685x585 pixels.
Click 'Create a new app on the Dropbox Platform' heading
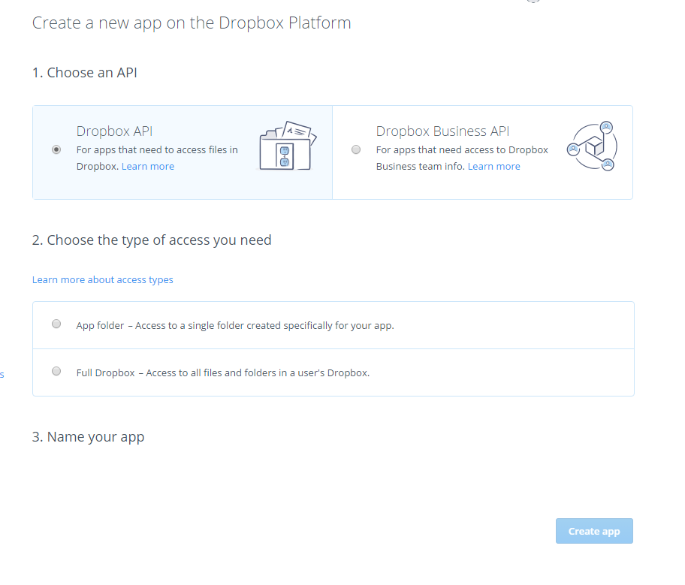[192, 23]
